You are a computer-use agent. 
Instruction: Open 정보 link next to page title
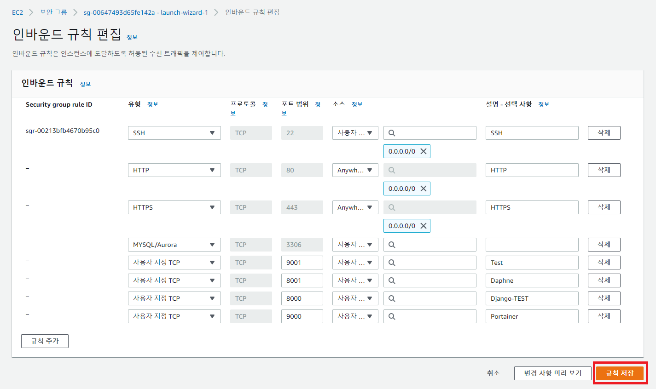click(132, 37)
